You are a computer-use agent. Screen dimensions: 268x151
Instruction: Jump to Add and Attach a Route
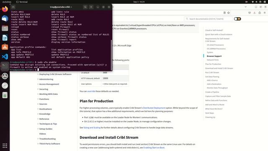215,105
